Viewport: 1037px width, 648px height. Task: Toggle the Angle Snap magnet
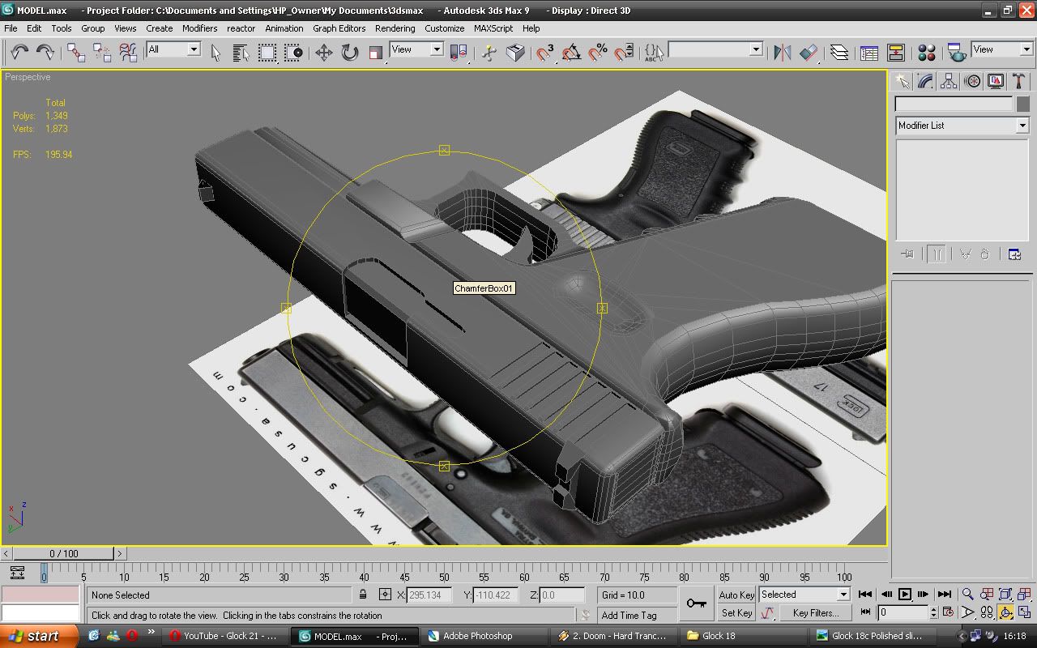coord(572,53)
